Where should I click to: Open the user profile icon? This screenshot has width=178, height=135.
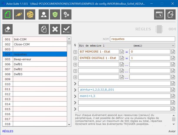pyautogui.click(x=44, y=14)
